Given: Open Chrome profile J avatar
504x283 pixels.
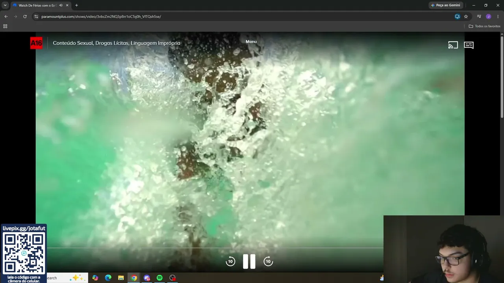Looking at the screenshot, I should coord(488,17).
